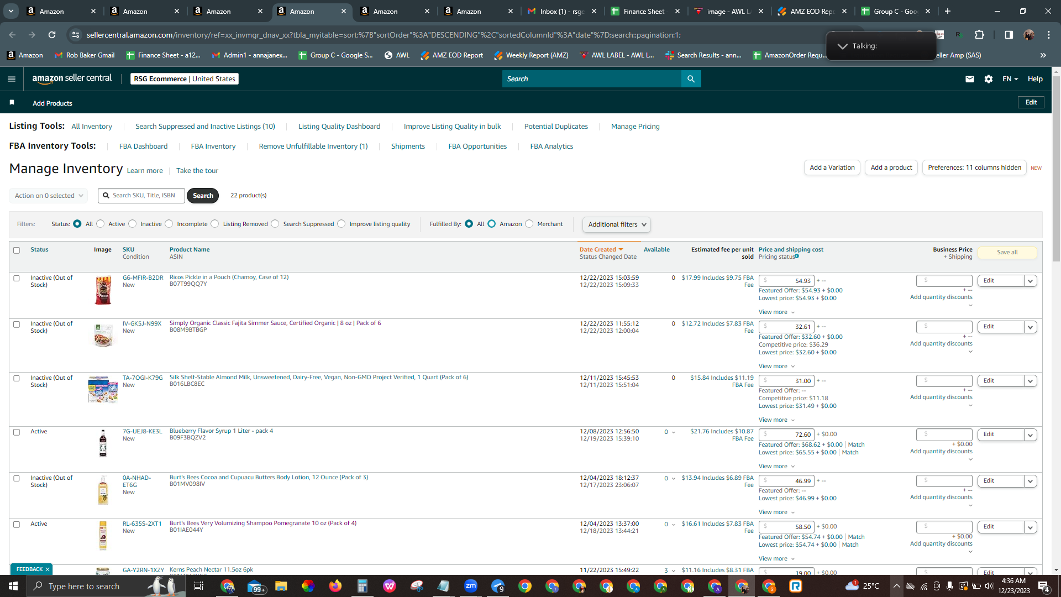Reload the page with the browser refresh icon
1061x597 pixels.
click(52, 35)
